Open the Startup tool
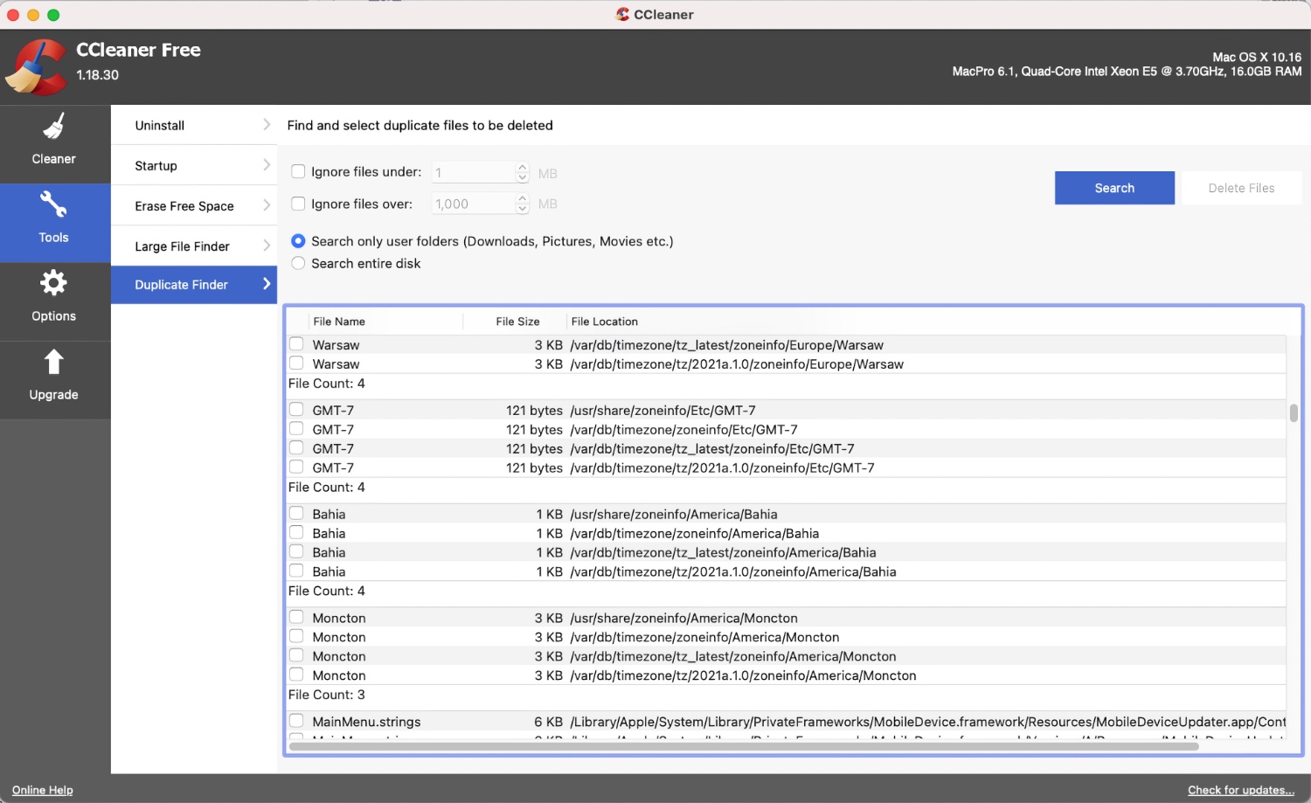 (x=194, y=165)
